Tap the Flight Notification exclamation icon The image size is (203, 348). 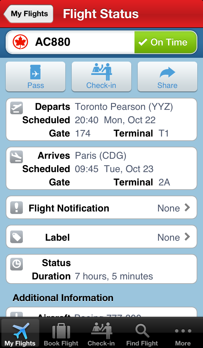tap(16, 208)
